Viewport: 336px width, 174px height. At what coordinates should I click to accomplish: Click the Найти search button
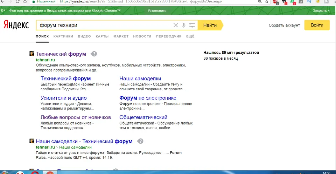click(x=210, y=25)
